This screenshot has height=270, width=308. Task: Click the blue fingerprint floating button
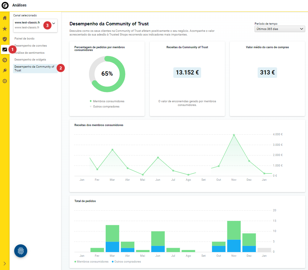(x=21, y=251)
